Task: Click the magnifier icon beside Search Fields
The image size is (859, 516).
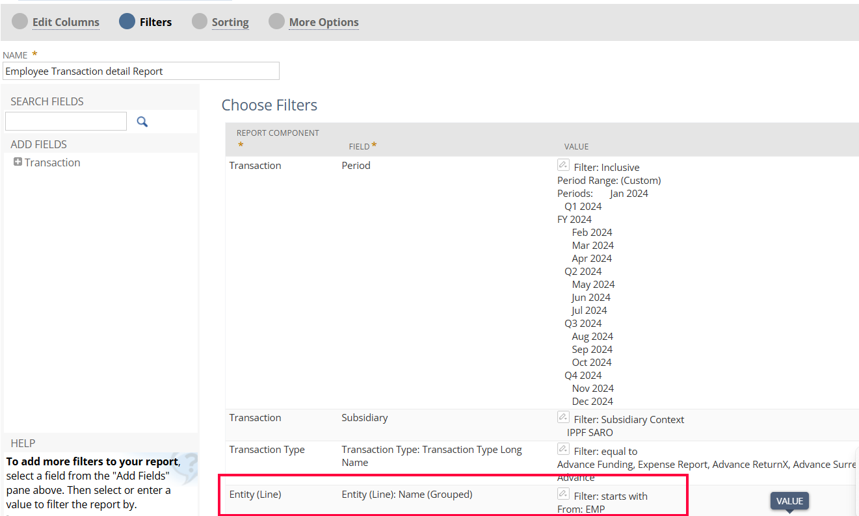Action: coord(142,122)
